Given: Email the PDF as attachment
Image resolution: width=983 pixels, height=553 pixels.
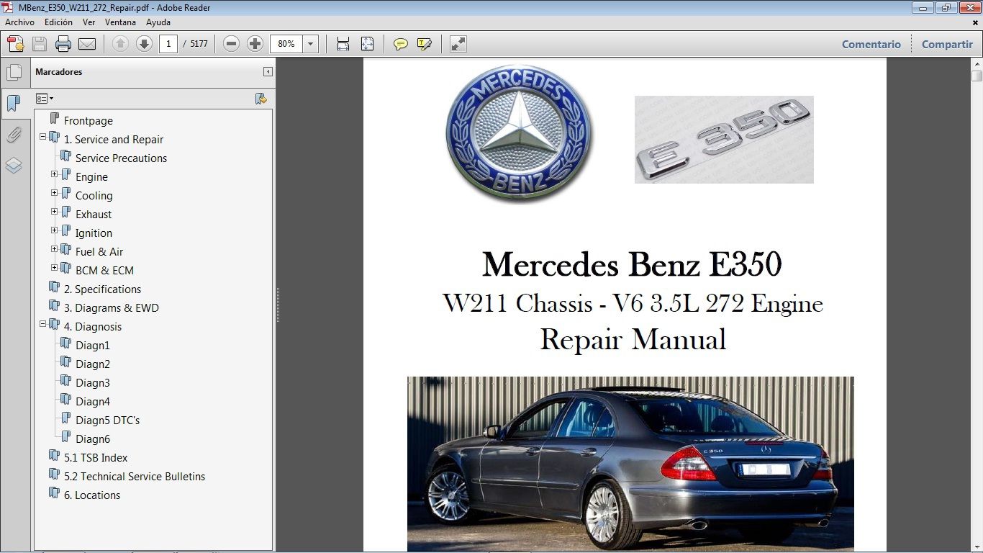Looking at the screenshot, I should pyautogui.click(x=86, y=43).
